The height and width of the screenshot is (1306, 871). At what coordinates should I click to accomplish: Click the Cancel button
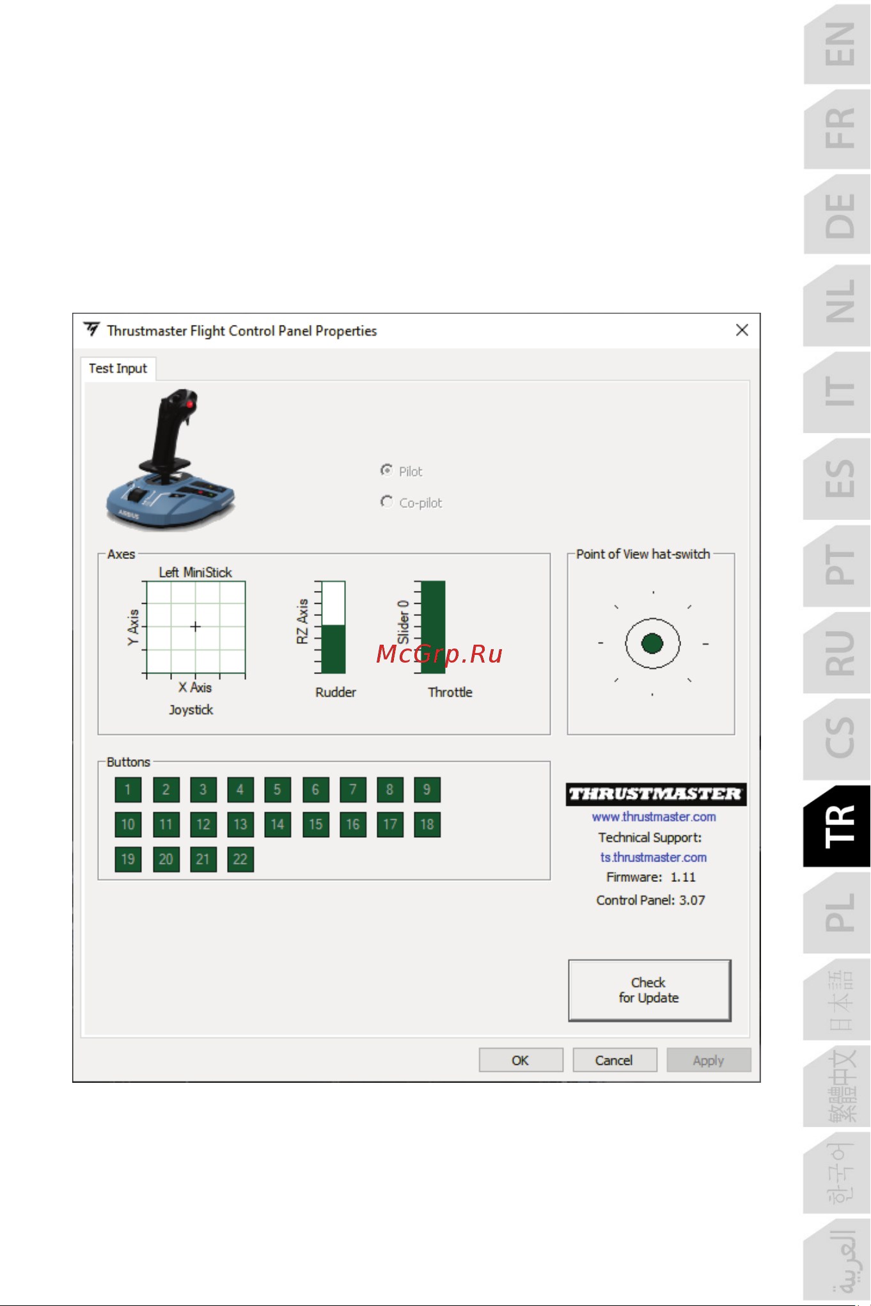tap(615, 1060)
